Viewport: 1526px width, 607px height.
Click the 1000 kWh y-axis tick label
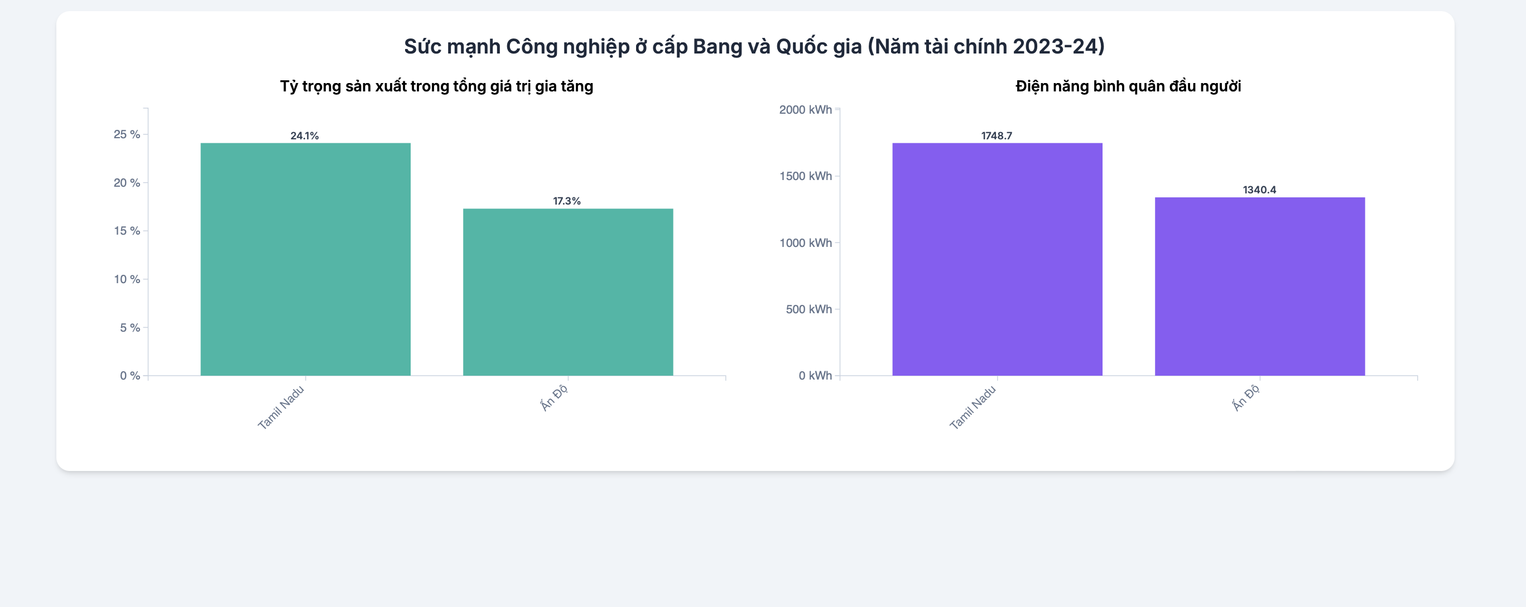(x=806, y=242)
